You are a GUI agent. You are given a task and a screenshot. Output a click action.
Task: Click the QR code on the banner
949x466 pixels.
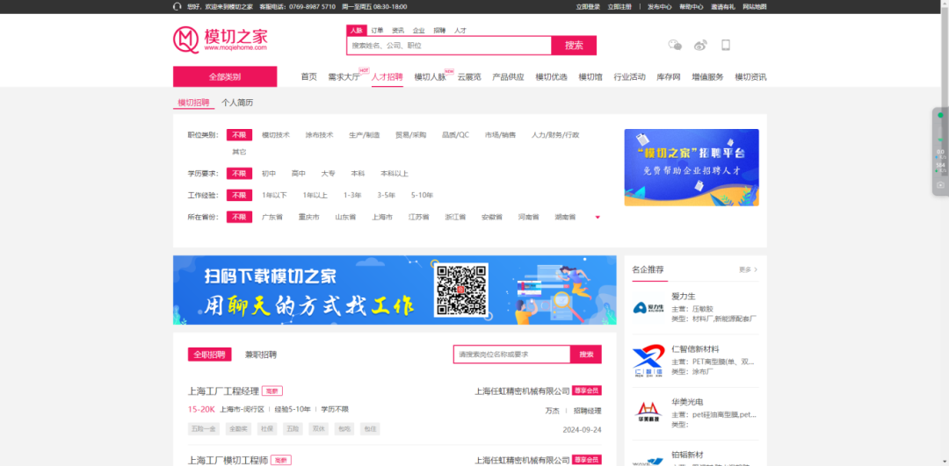(461, 290)
